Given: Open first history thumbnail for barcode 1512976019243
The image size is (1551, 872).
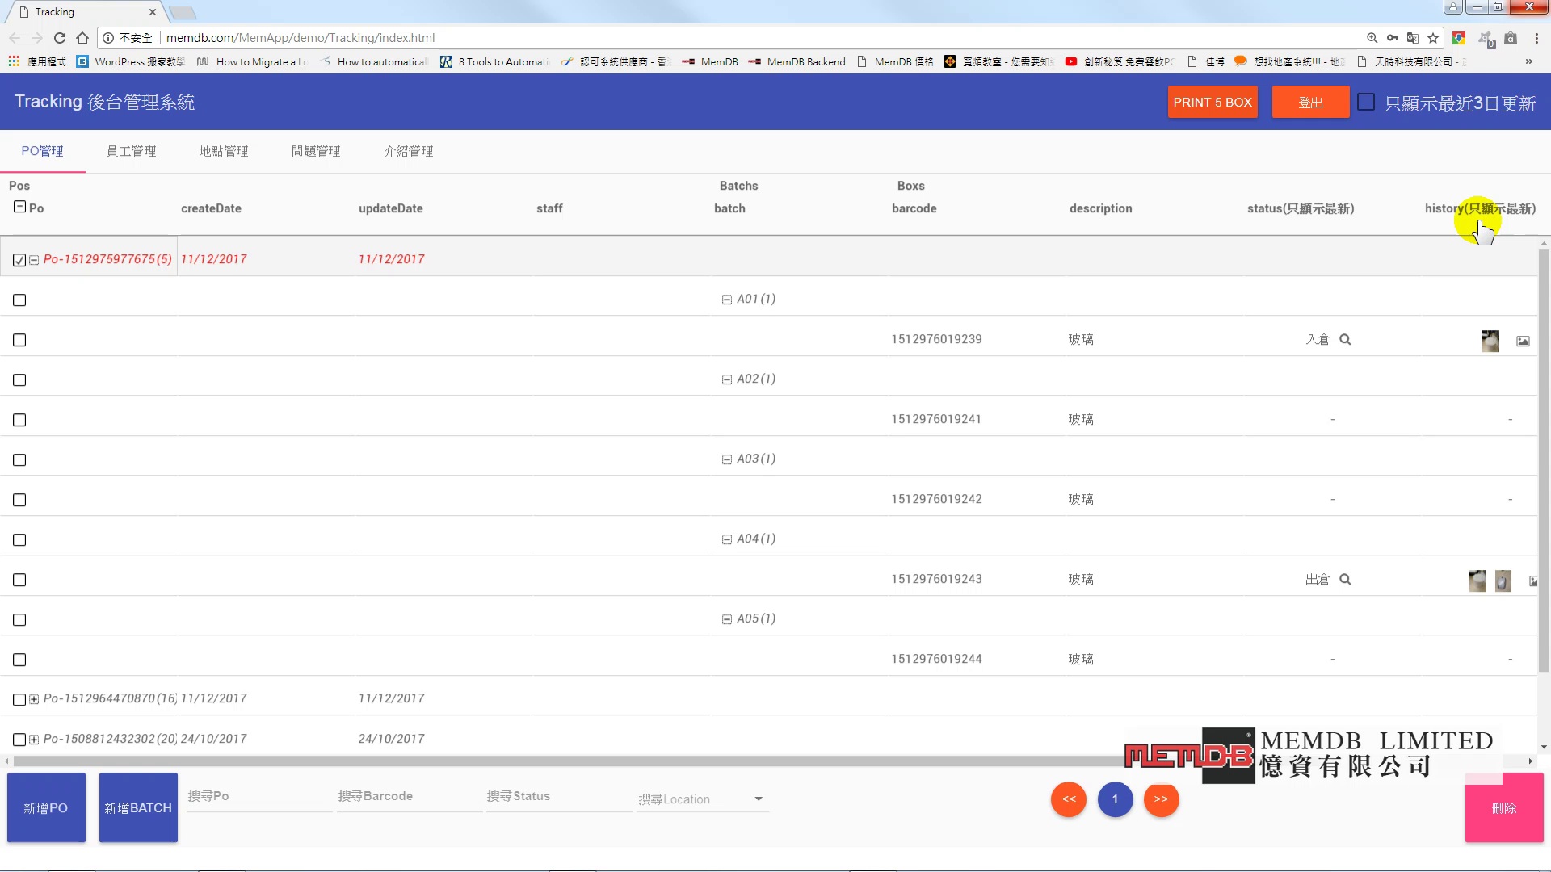Looking at the screenshot, I should pos(1477,581).
